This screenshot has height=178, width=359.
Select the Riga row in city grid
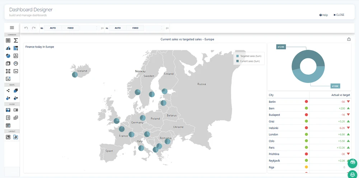pos(309,167)
